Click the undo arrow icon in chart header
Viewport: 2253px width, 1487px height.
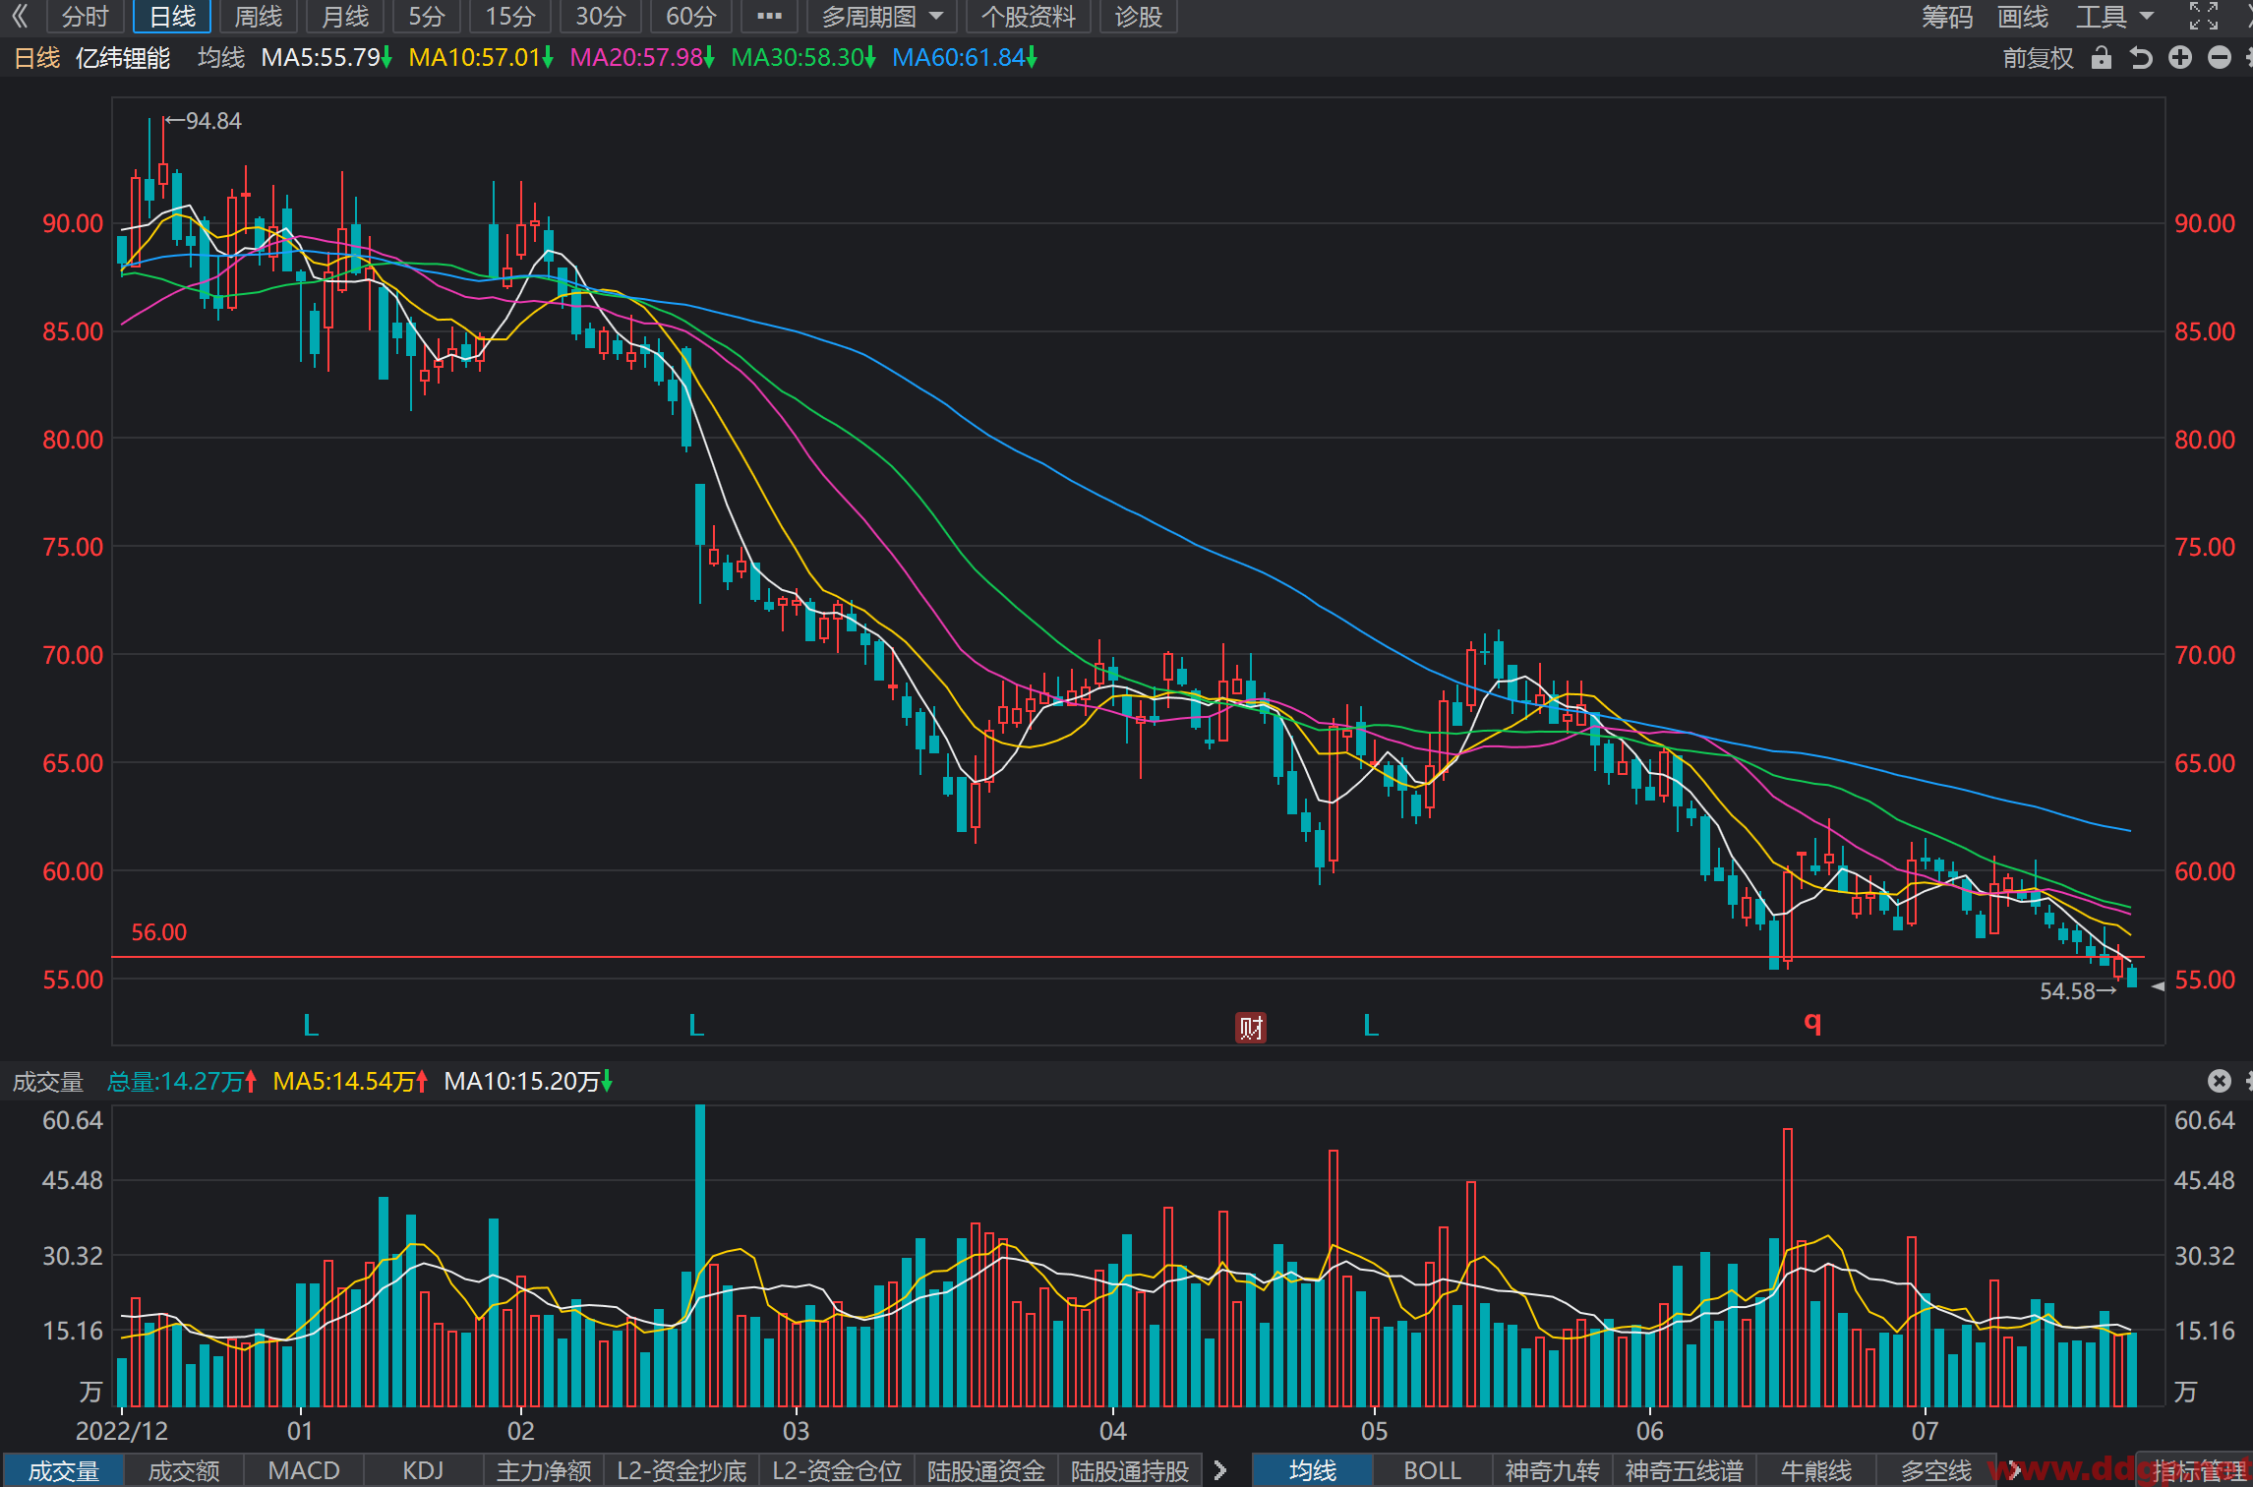tap(2141, 58)
